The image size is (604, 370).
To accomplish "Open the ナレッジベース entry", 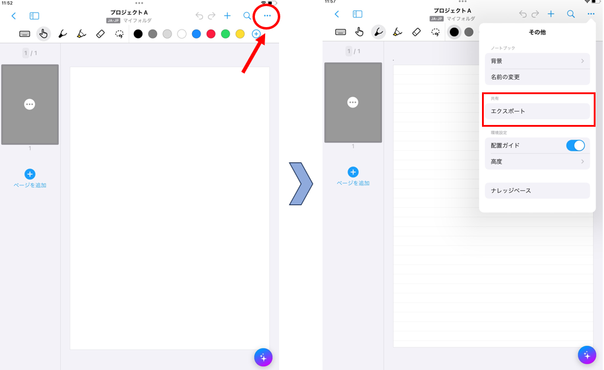I will 538,190.
